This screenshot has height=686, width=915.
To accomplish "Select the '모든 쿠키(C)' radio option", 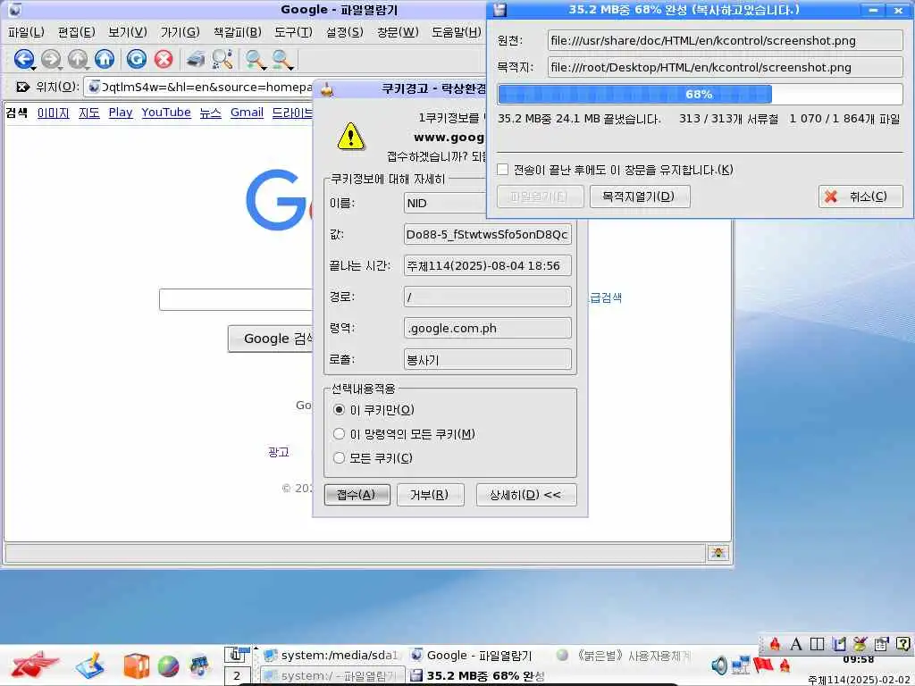I will [x=339, y=458].
